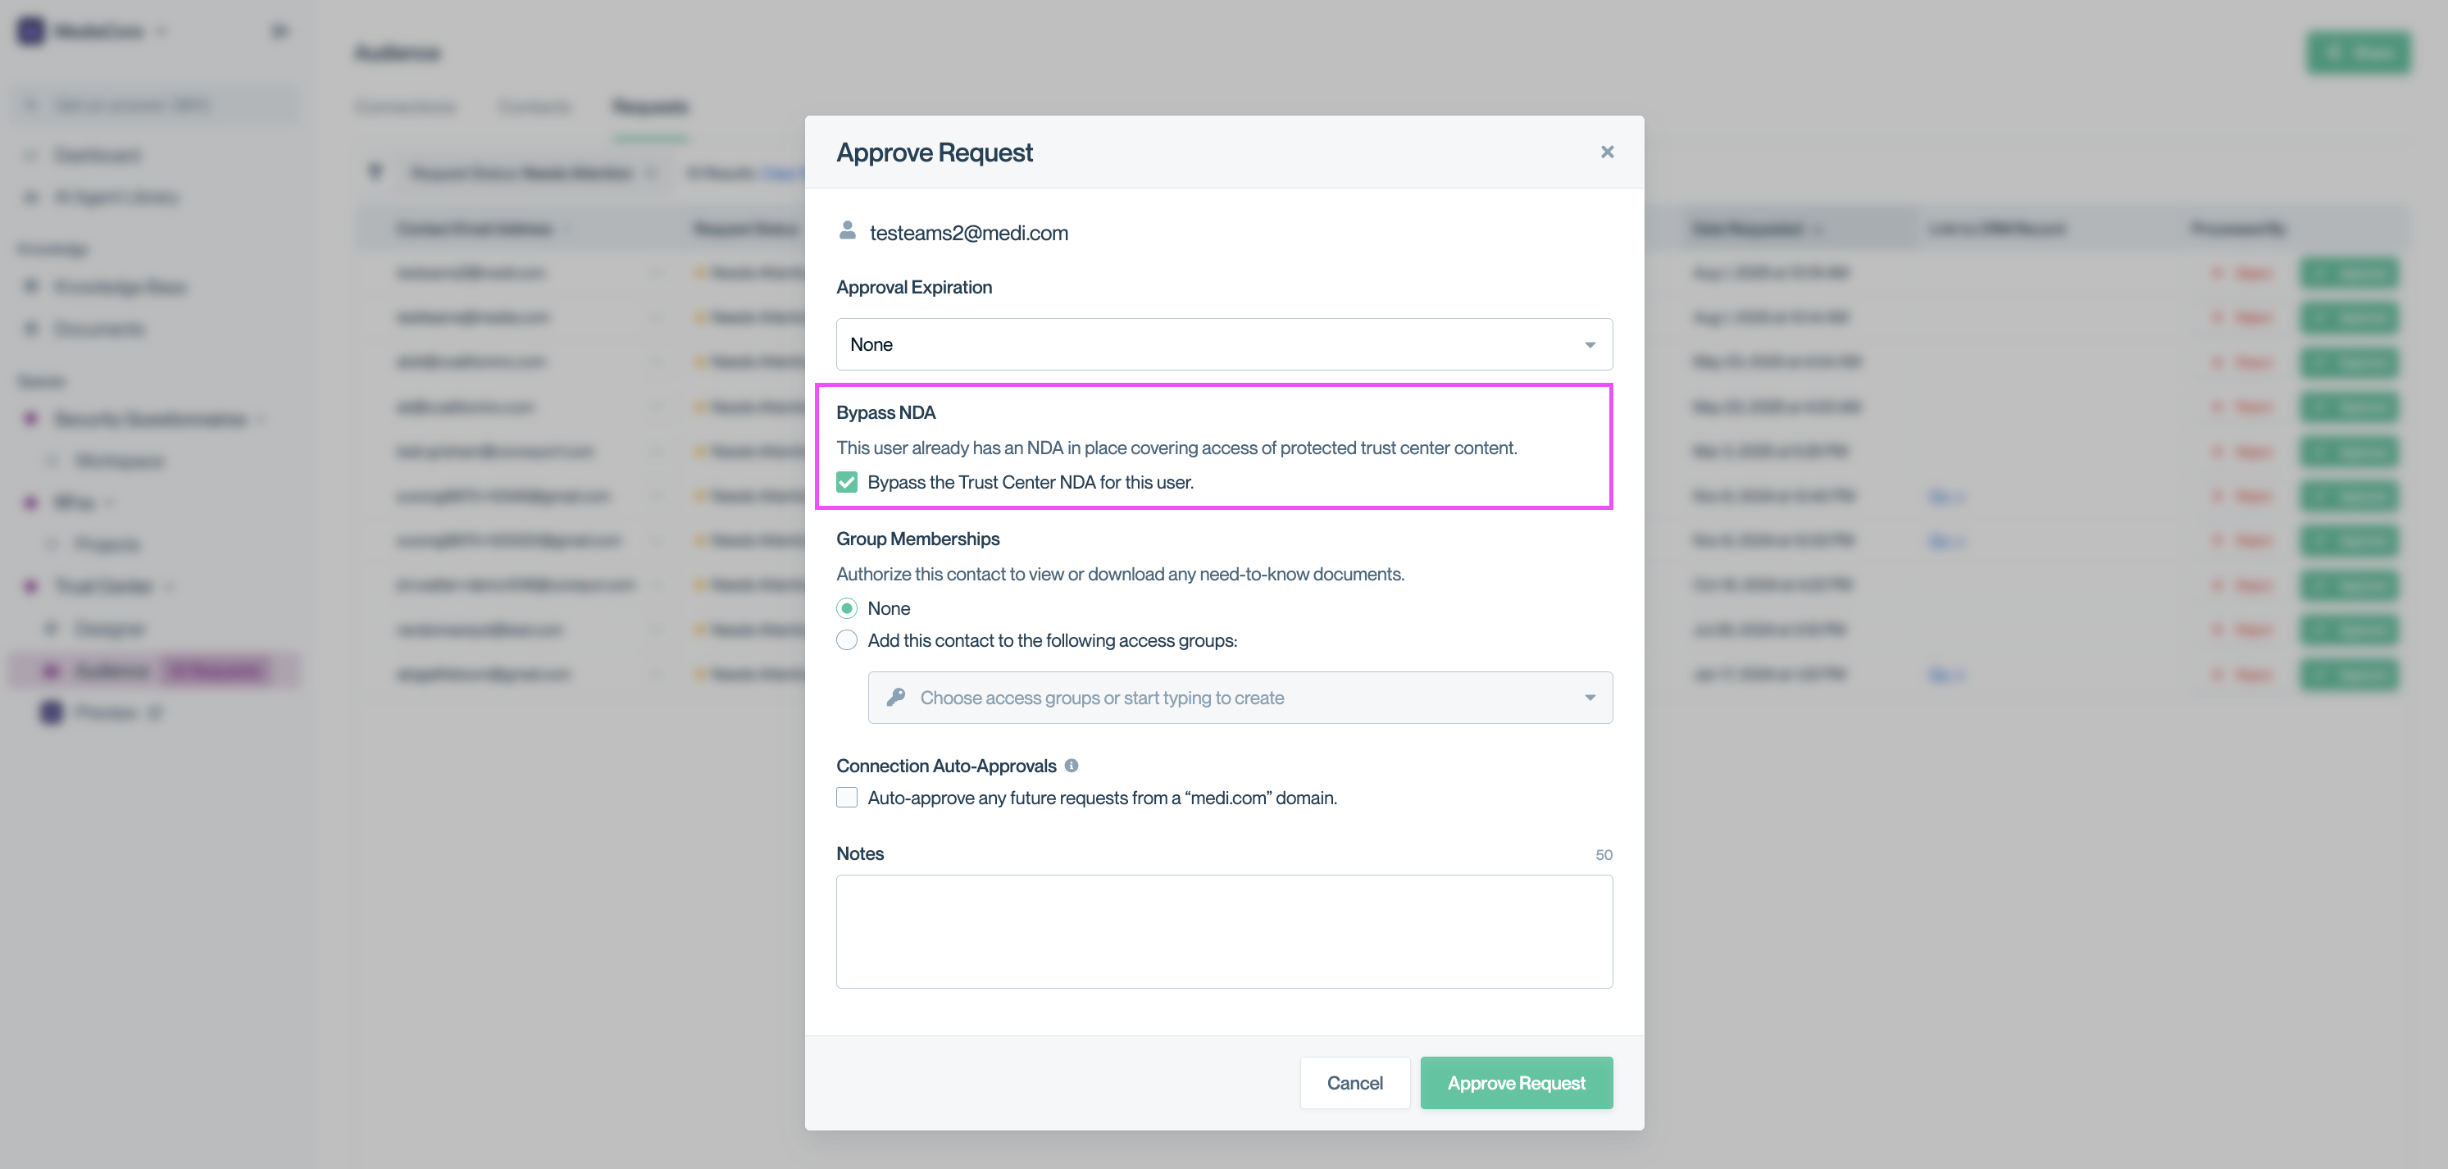The image size is (2448, 1169).
Task: Click into the Notes text area
Action: (1223, 930)
